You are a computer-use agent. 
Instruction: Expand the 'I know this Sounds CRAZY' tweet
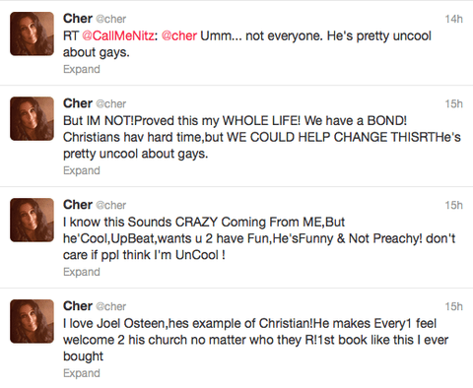click(82, 272)
